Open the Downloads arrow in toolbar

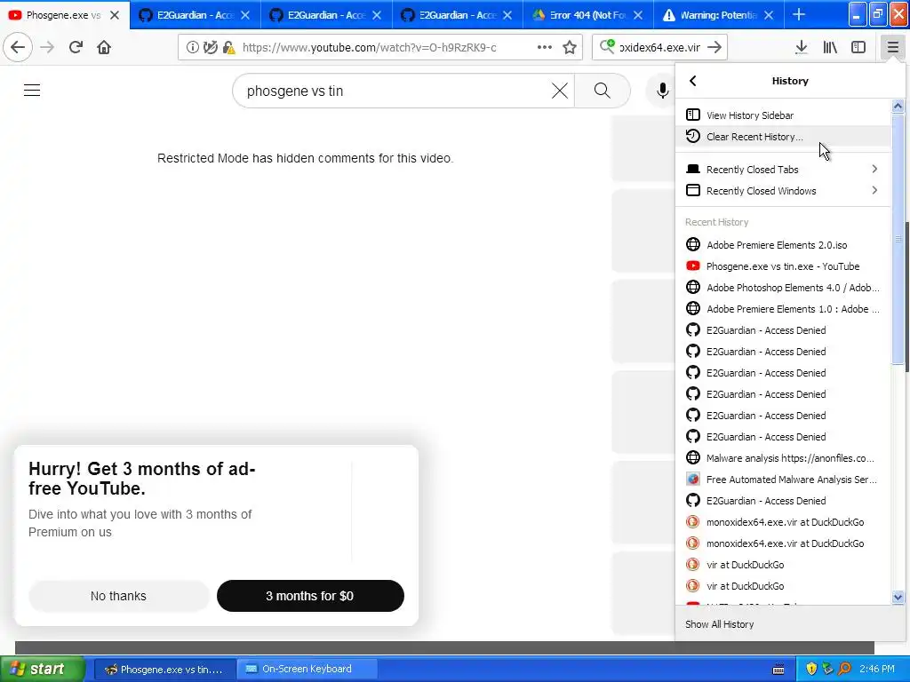(x=801, y=48)
